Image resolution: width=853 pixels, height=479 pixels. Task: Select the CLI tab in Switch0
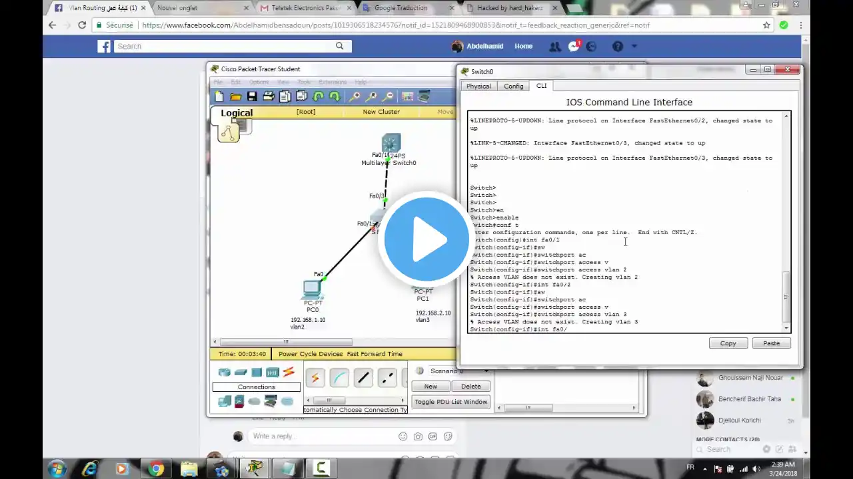pos(541,86)
